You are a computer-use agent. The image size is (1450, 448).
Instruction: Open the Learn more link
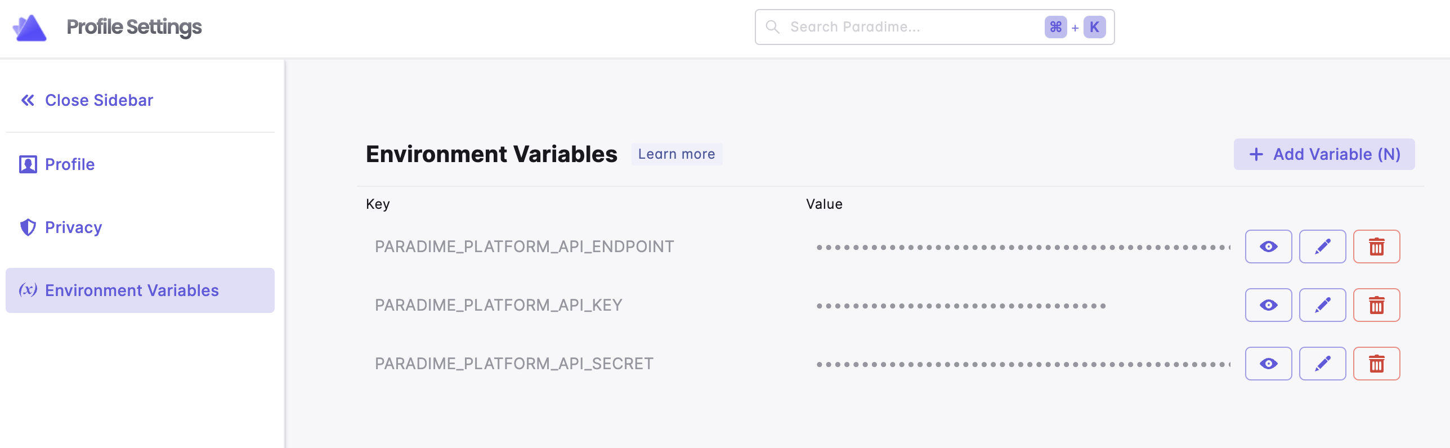676,154
